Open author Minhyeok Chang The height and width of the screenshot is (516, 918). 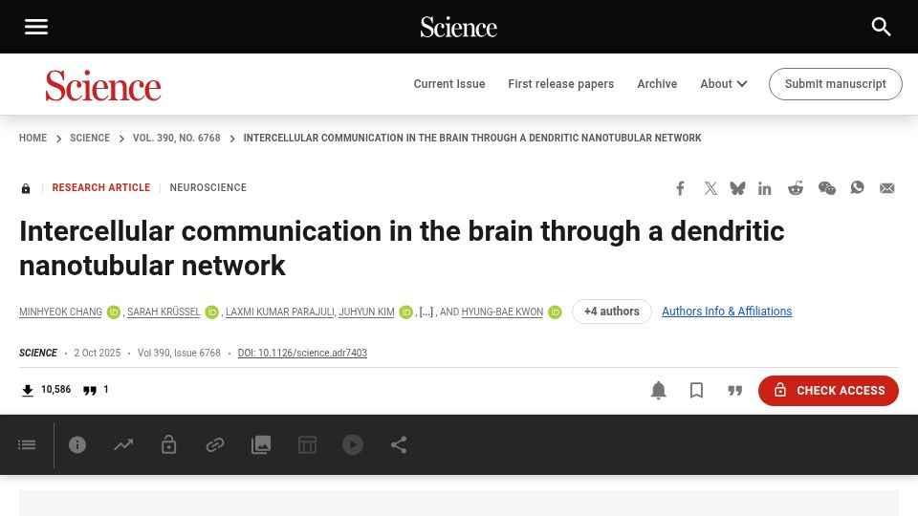tap(60, 312)
